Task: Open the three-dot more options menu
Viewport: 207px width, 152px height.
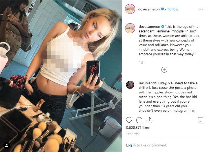Action: 201,9
